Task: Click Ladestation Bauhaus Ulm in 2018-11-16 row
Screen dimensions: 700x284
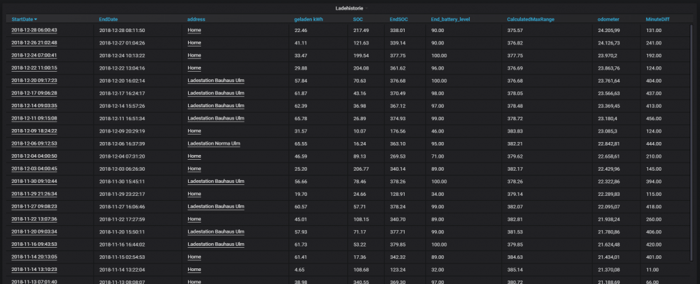Action: point(216,244)
